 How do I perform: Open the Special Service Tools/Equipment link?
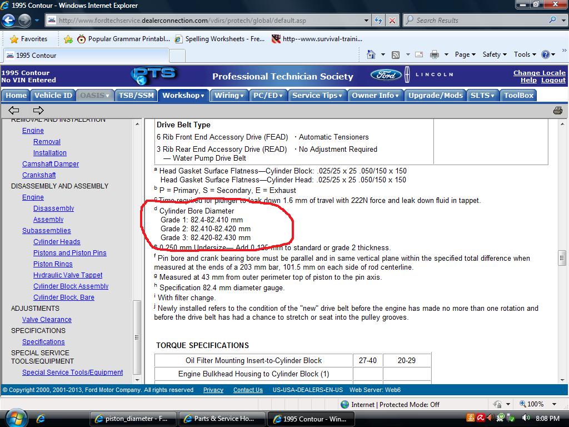pos(73,372)
